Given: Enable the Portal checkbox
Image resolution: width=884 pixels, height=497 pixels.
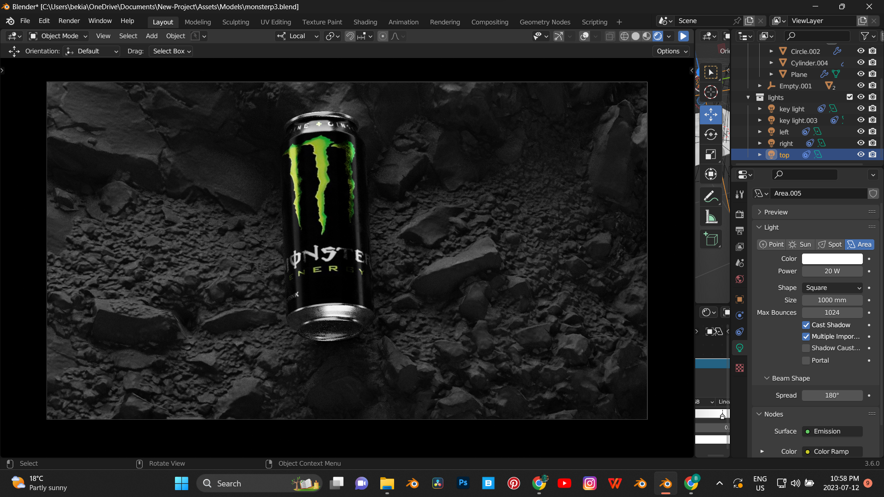Looking at the screenshot, I should (x=806, y=360).
